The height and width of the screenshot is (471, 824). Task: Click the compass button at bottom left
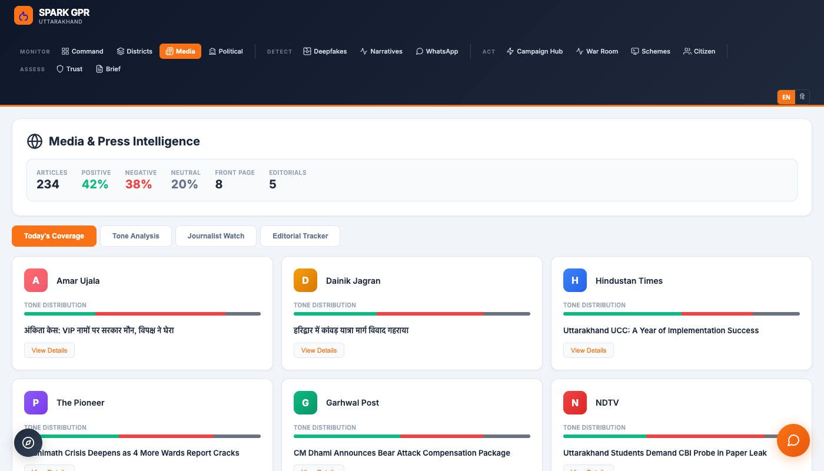tap(28, 443)
